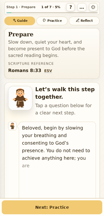The width and height of the screenshot is (104, 216).
Task: Click the sparkle icon on Guide tab
Action: click(14, 20)
